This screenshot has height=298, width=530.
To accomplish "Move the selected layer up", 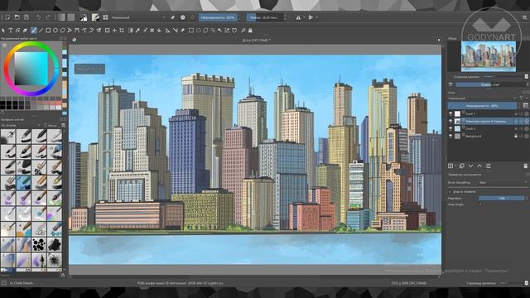I will click(479, 166).
